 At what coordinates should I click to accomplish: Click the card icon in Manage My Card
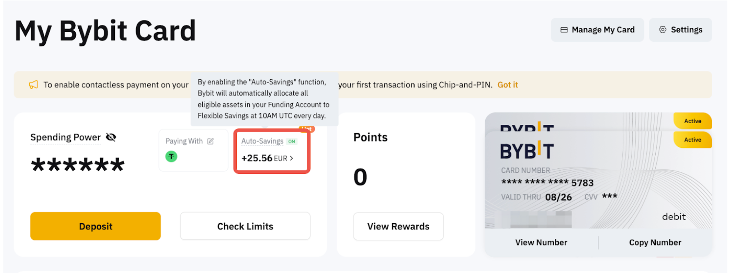[564, 30]
